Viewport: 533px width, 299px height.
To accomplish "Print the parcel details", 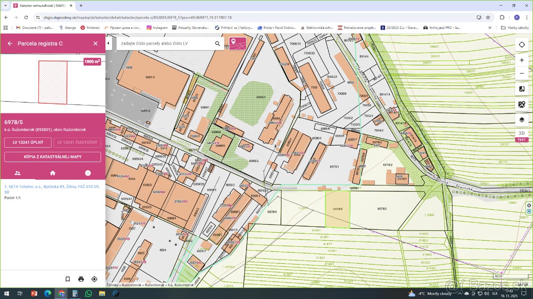I will tap(81, 279).
